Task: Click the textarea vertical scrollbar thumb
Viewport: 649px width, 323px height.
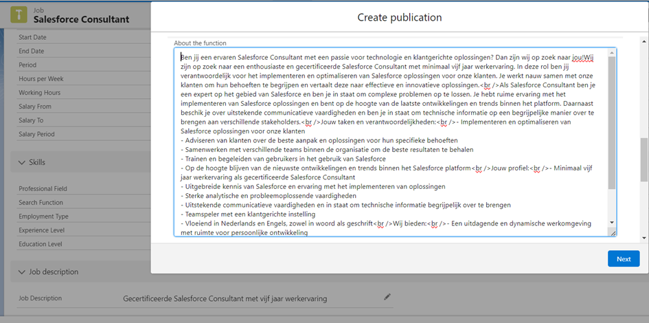Action: 612,124
